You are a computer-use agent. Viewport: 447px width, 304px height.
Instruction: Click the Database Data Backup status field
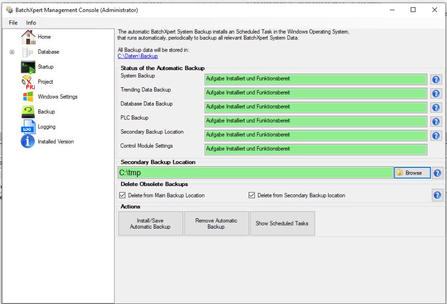[x=316, y=108]
